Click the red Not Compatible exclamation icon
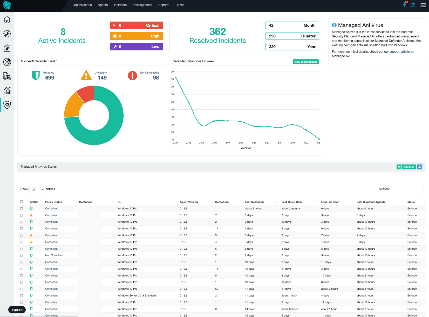Screen dimensions: 429x317 click(x=132, y=76)
